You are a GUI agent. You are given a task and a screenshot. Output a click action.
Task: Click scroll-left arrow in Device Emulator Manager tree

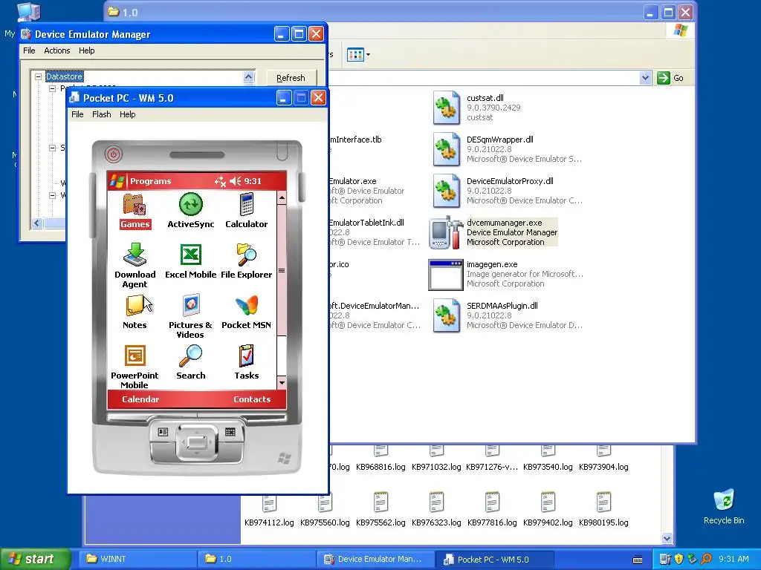coord(37,223)
